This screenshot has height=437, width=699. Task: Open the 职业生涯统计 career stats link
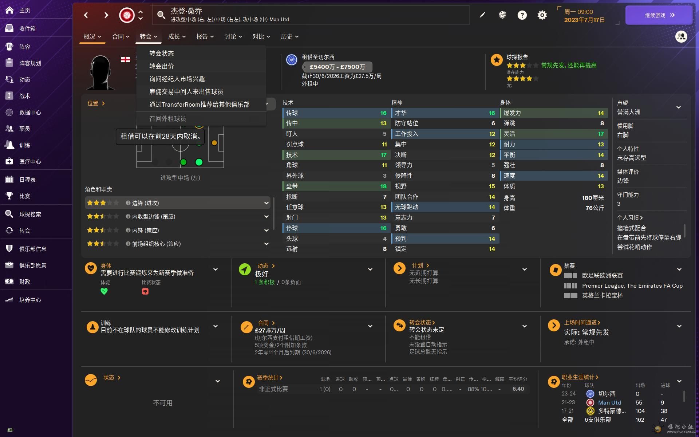[580, 377]
